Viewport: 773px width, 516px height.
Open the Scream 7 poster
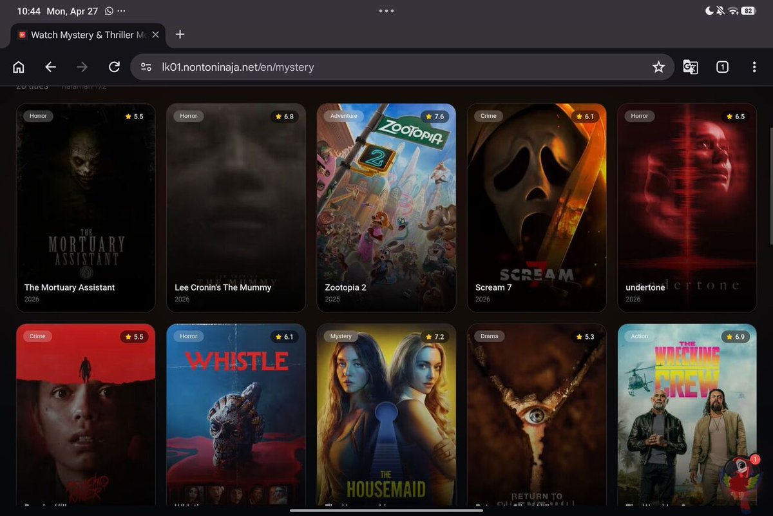coord(537,207)
